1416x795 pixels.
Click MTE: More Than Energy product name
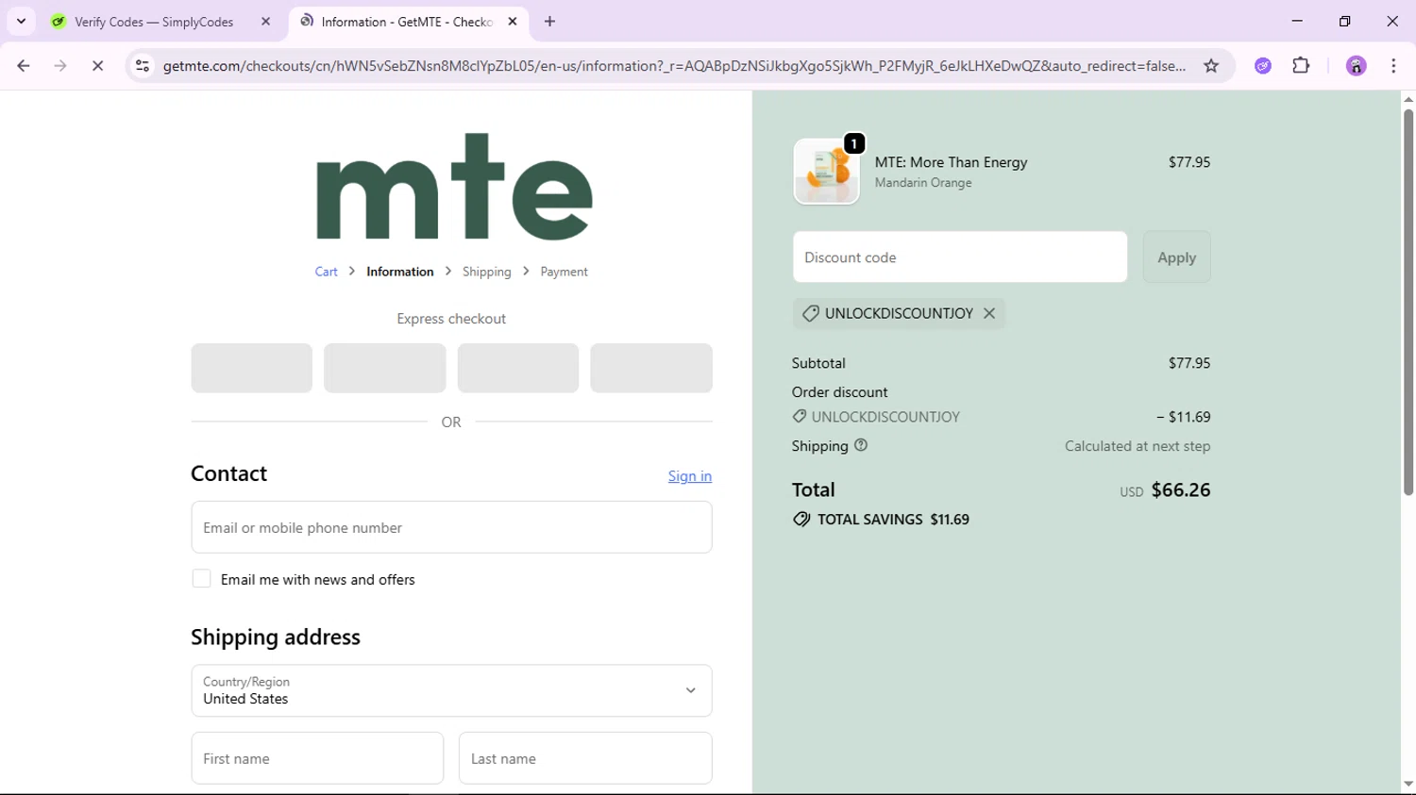tap(951, 162)
